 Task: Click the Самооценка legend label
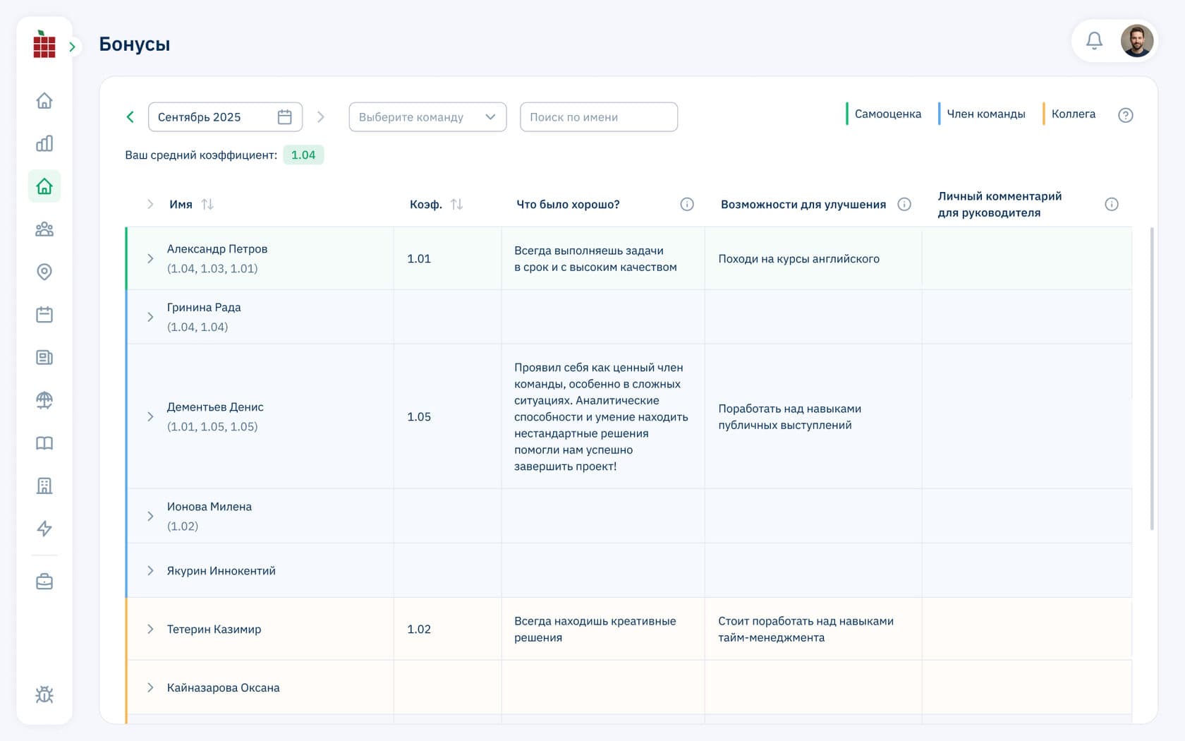coord(887,114)
